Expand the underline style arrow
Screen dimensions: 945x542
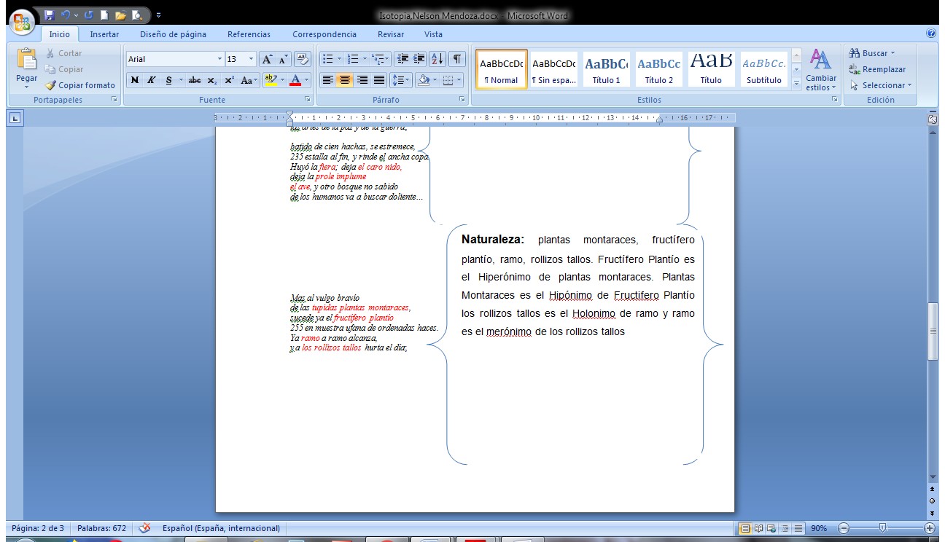180,80
